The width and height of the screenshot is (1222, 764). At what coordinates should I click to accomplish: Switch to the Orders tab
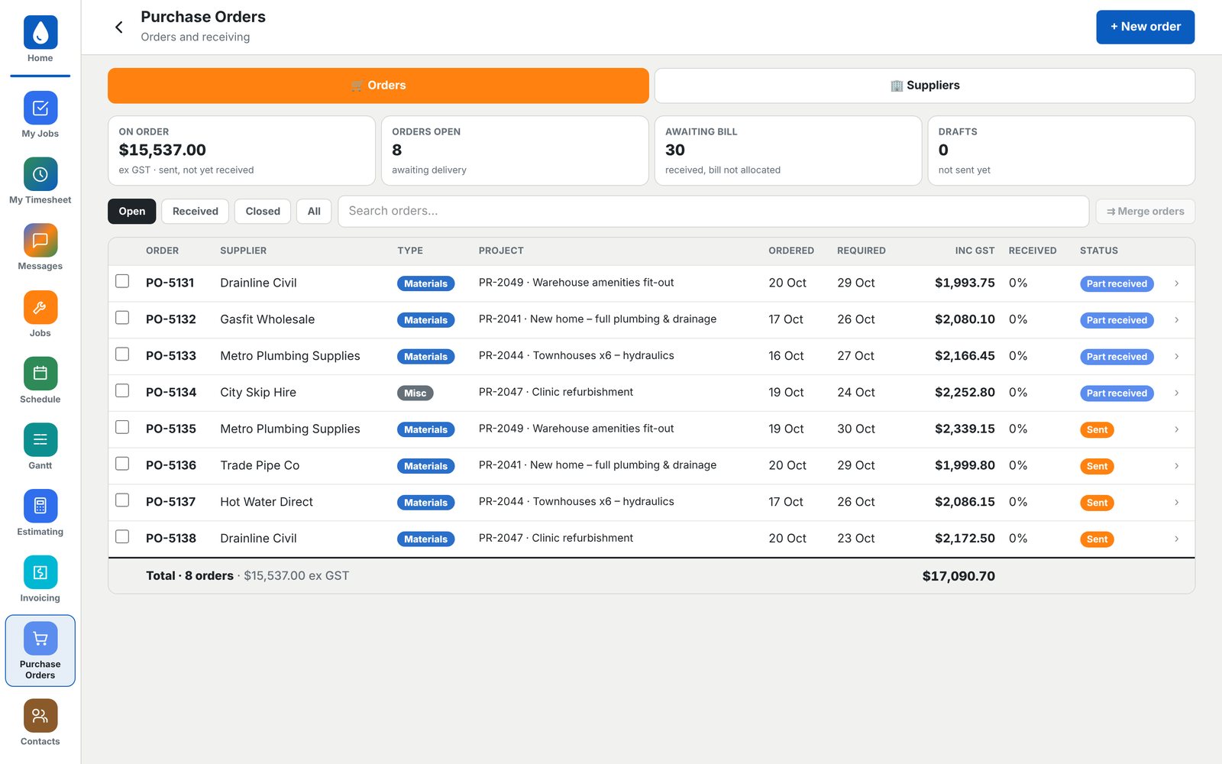click(x=378, y=86)
